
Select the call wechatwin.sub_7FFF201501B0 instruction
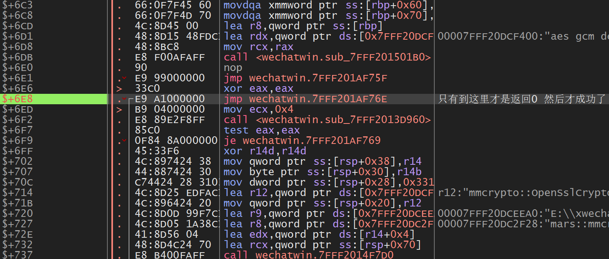327,57
